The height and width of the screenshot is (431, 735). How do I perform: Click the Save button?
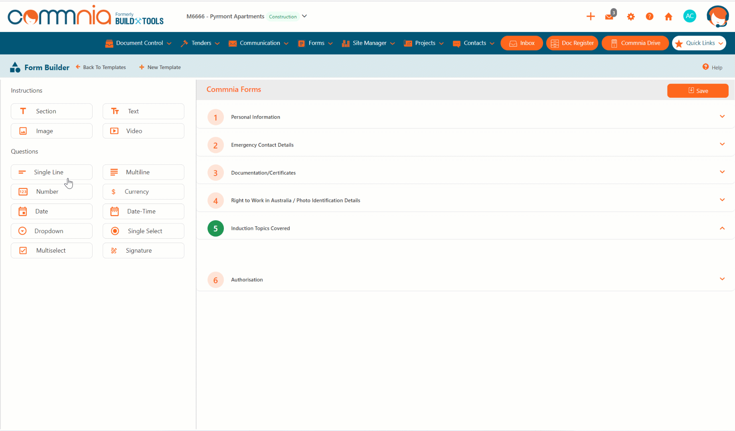(x=697, y=91)
